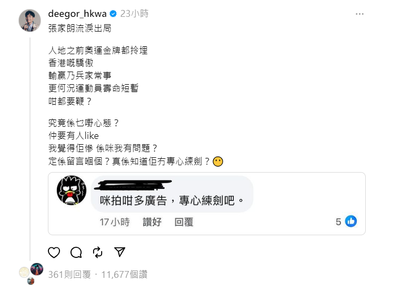Screen dimensions: 411x291
Task: Open the deegor_hkwa username link
Action: point(77,14)
